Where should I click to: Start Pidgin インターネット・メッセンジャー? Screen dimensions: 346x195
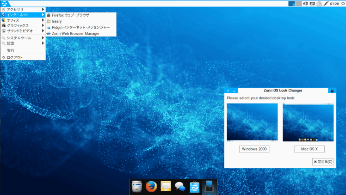(81, 27)
